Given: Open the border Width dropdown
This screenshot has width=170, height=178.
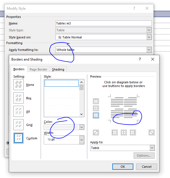Looking at the screenshot, I should tap(82, 140).
